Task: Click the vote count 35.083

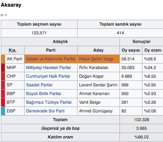Action: click(128, 67)
